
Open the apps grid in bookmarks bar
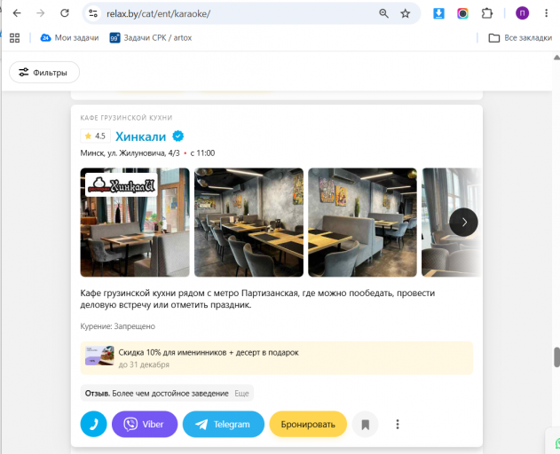(x=14, y=38)
